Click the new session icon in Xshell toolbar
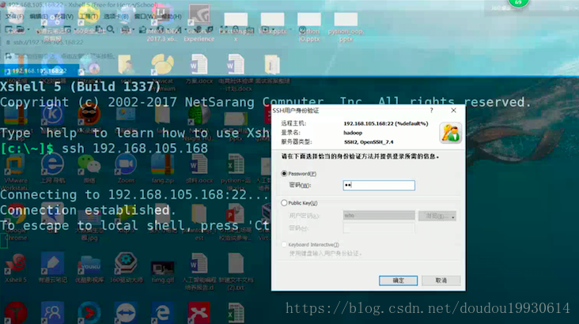The image size is (579, 324). coord(9,29)
